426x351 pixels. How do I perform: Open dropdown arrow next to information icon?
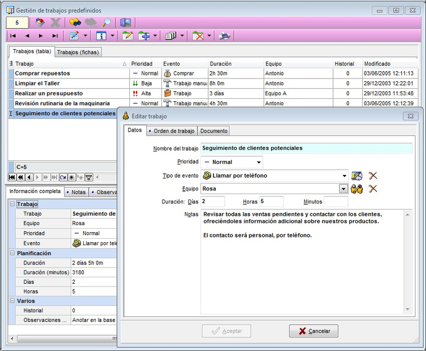[x=112, y=36]
